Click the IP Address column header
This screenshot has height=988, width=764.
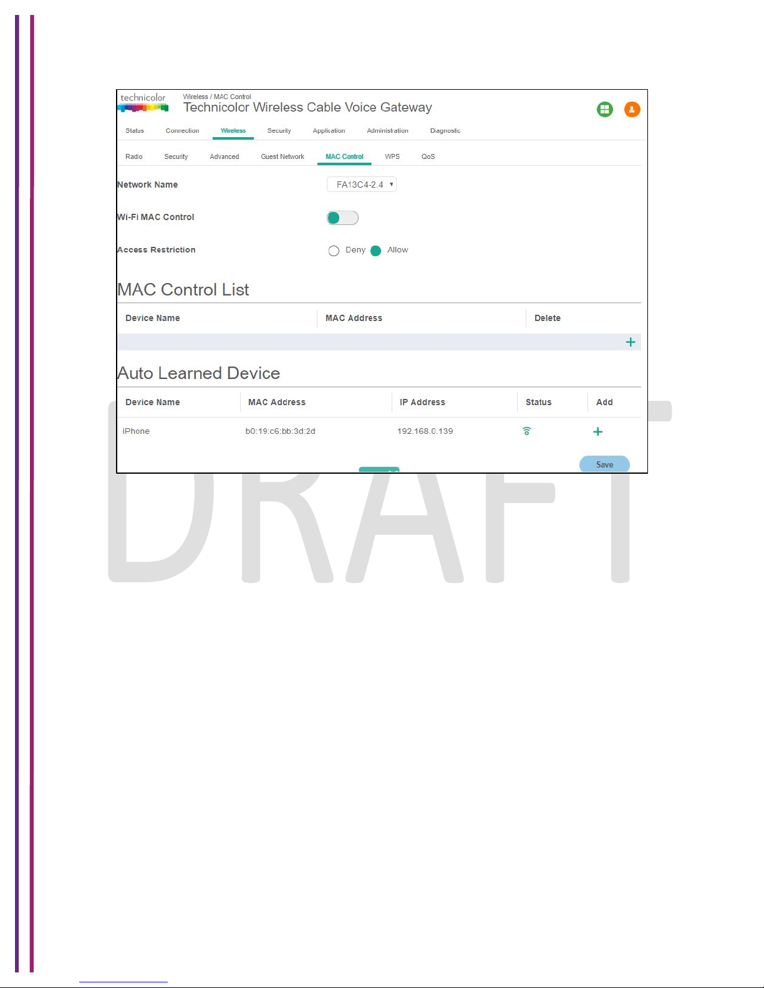(422, 402)
